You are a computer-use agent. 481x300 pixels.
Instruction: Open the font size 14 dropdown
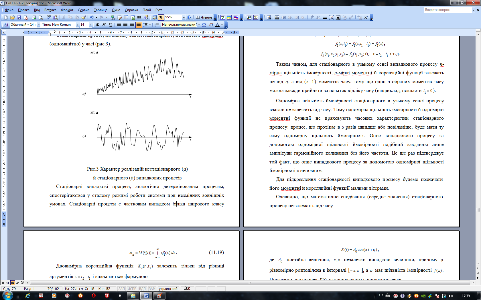[90, 25]
